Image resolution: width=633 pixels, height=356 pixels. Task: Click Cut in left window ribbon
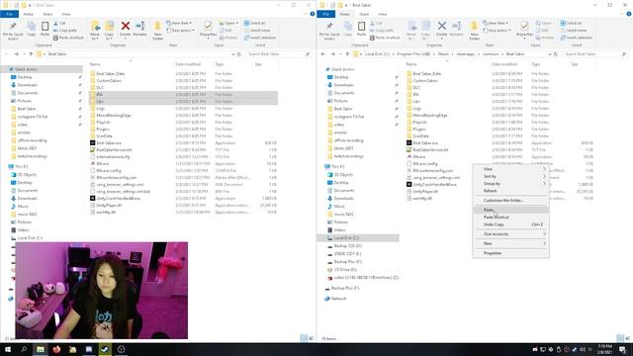click(59, 24)
